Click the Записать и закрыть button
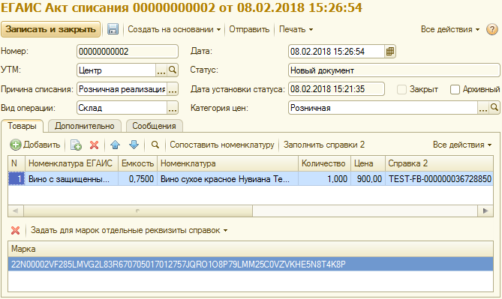Screen dimensions: 502x299 tap(50, 29)
